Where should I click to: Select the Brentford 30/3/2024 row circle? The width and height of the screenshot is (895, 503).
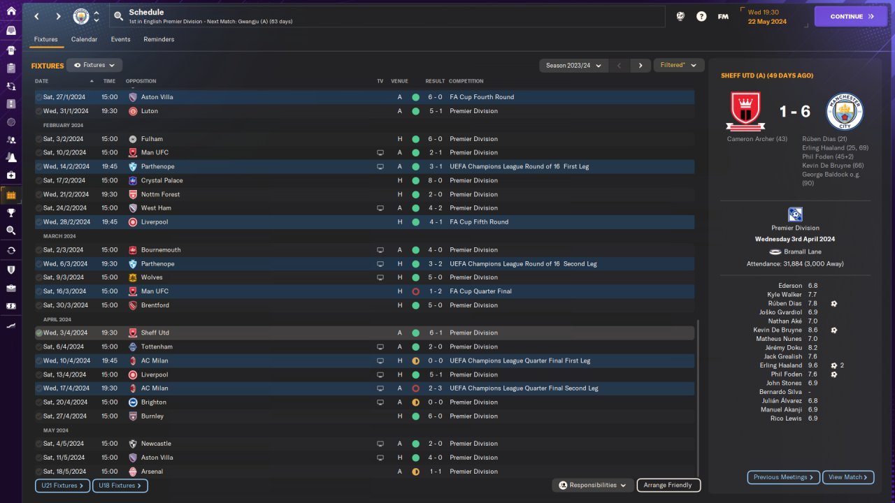[38, 305]
